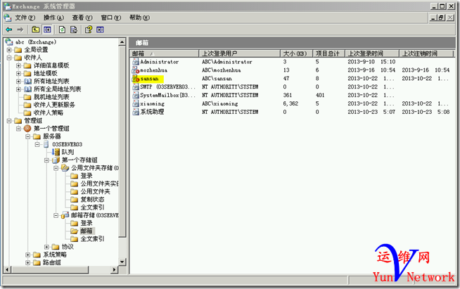This screenshot has height=289, width=460.
Task: Click the 系统助理 mailbox icon
Action: (x=136, y=112)
